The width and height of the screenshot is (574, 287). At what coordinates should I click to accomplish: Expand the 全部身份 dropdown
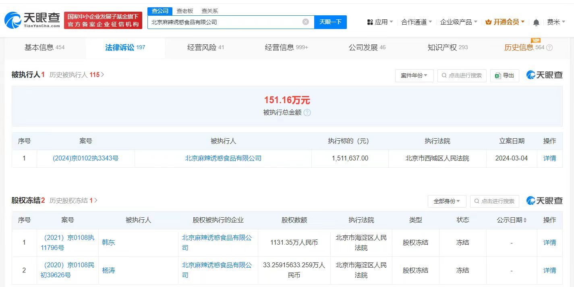(x=447, y=201)
